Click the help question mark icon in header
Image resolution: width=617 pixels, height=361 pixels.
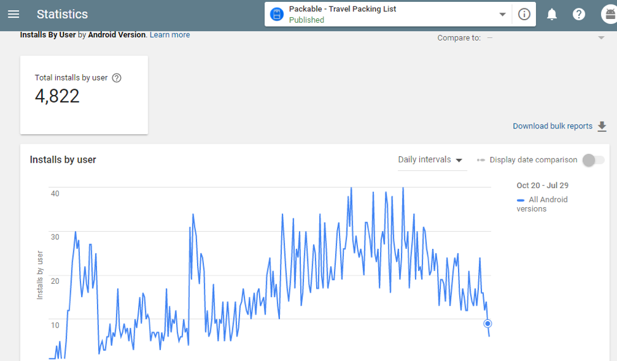coord(578,14)
